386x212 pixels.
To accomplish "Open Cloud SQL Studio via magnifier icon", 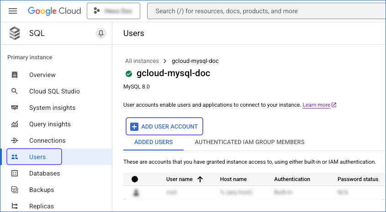I will (x=15, y=91).
